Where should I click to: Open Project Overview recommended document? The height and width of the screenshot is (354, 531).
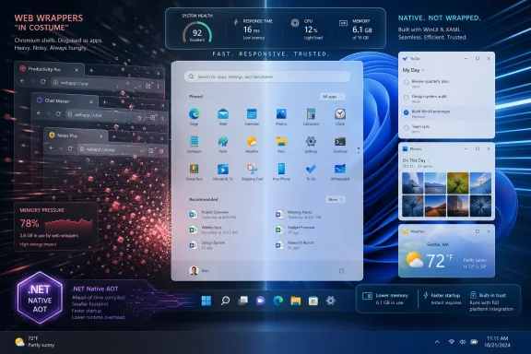[x=212, y=215]
